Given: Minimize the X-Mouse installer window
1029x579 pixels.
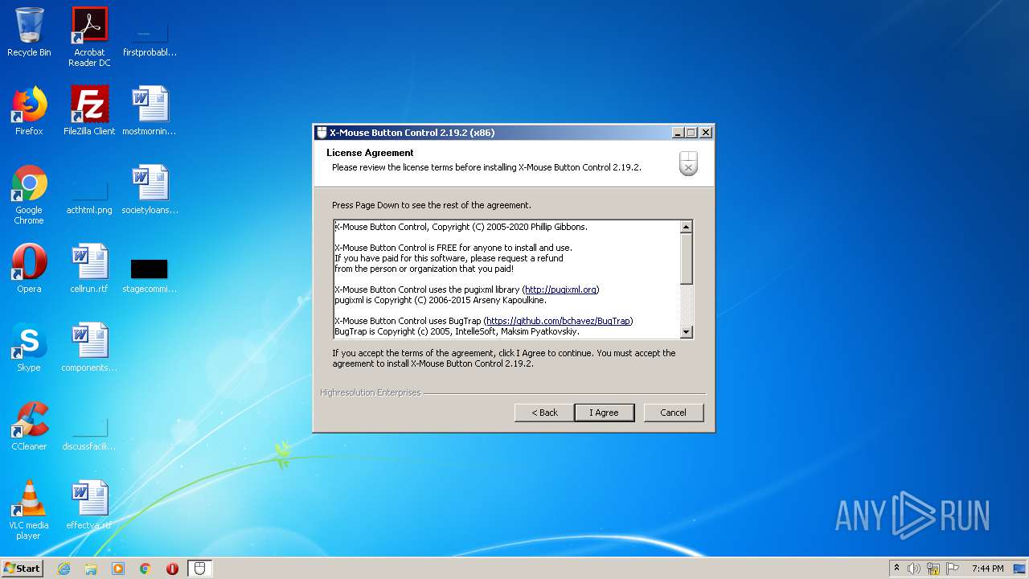Looking at the screenshot, I should (677, 133).
